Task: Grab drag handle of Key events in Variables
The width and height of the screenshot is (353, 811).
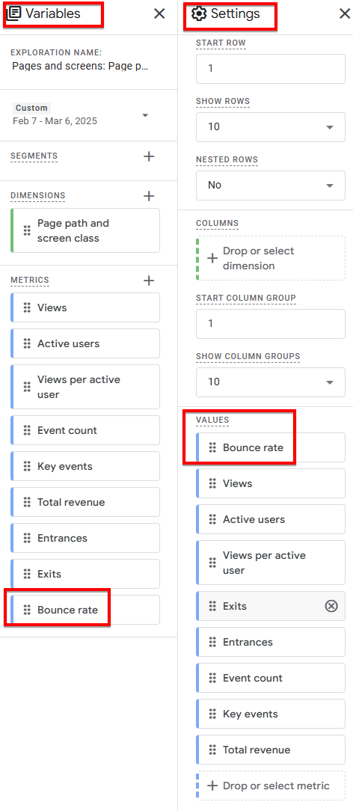Action: [28, 467]
